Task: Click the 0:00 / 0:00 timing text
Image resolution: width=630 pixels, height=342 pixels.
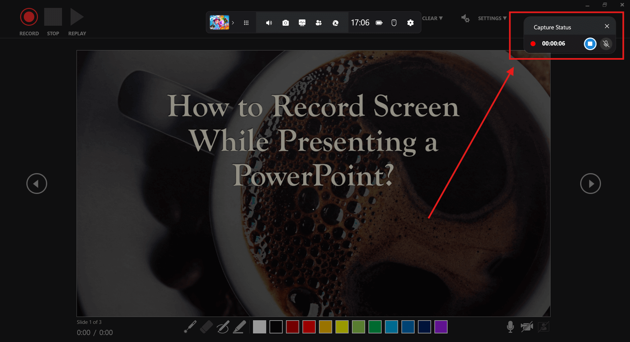Action: 95,332
